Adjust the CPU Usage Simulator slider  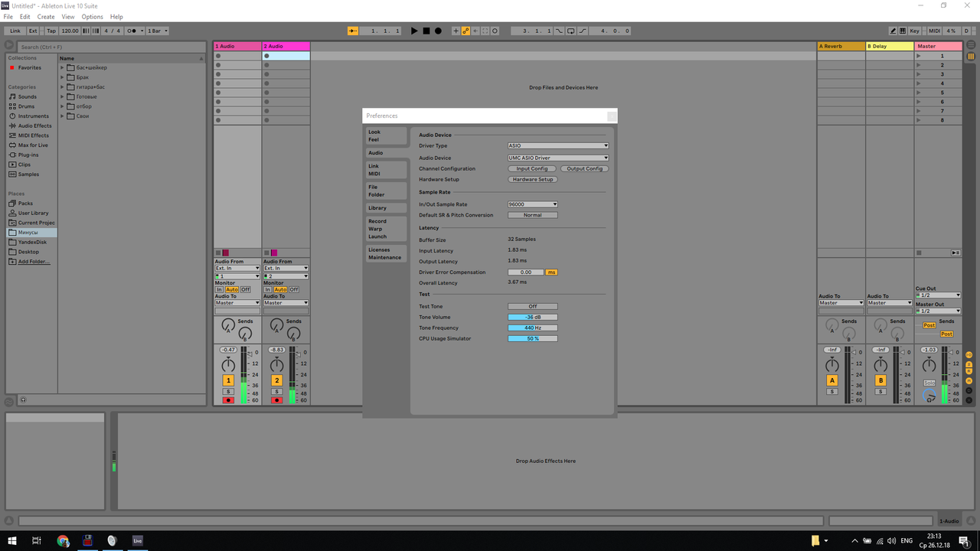pos(532,338)
